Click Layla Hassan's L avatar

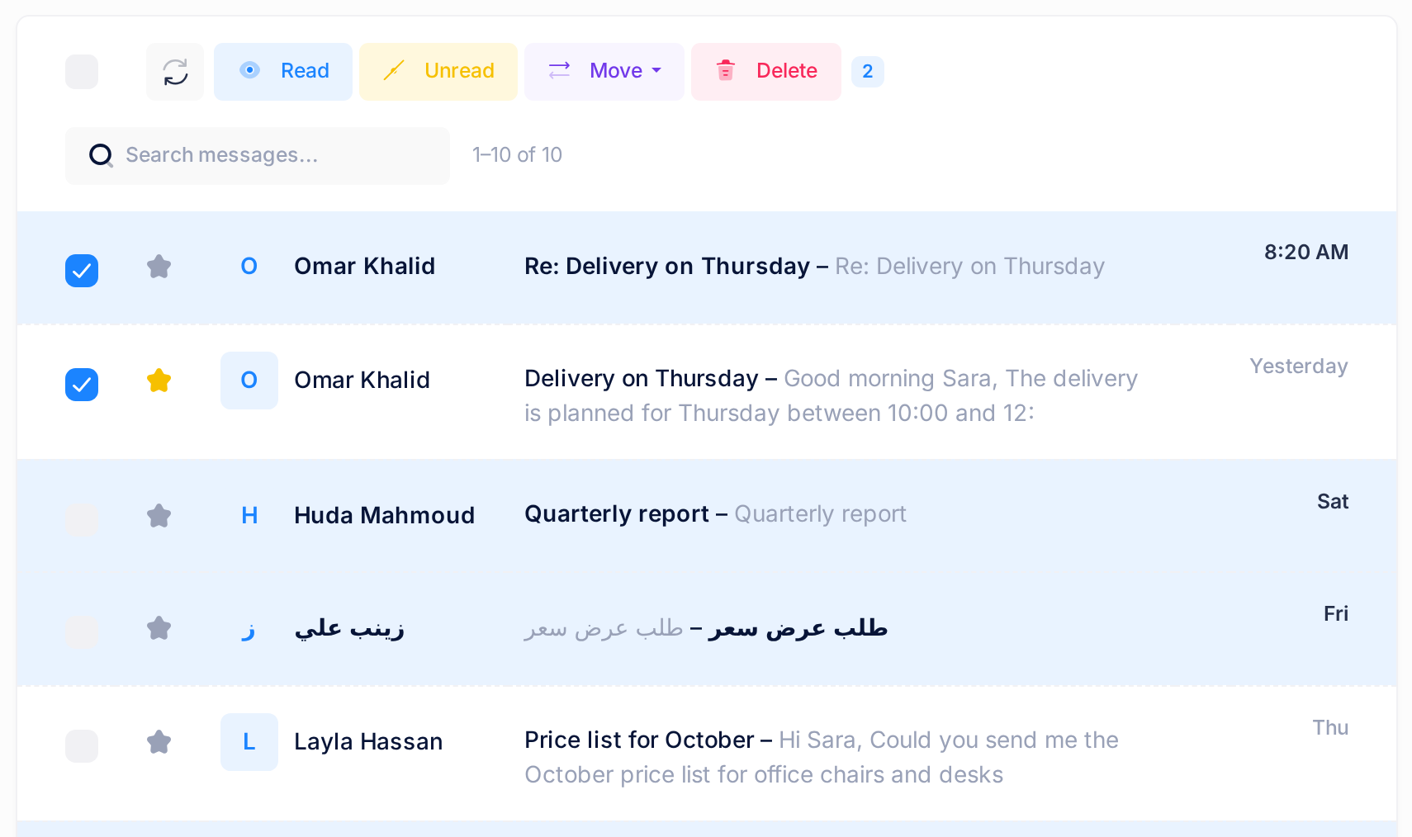tap(249, 742)
